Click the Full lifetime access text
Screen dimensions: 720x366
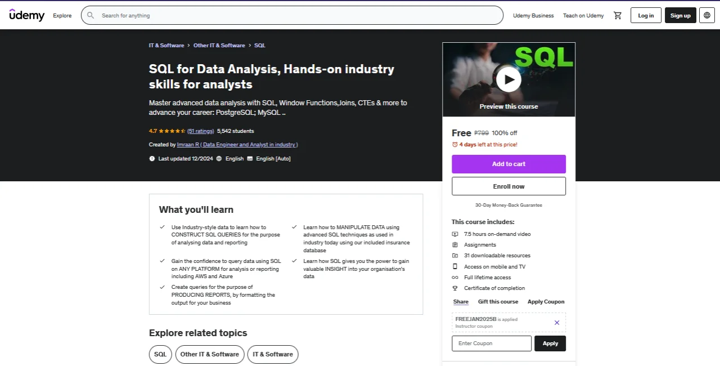488,278
